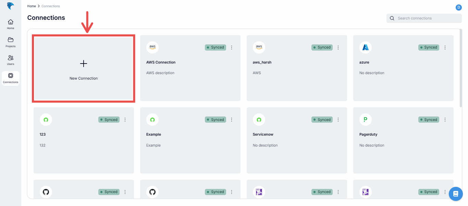This screenshot has width=468, height=206.
Task: Open the Home sidebar icon
Action: (11, 24)
